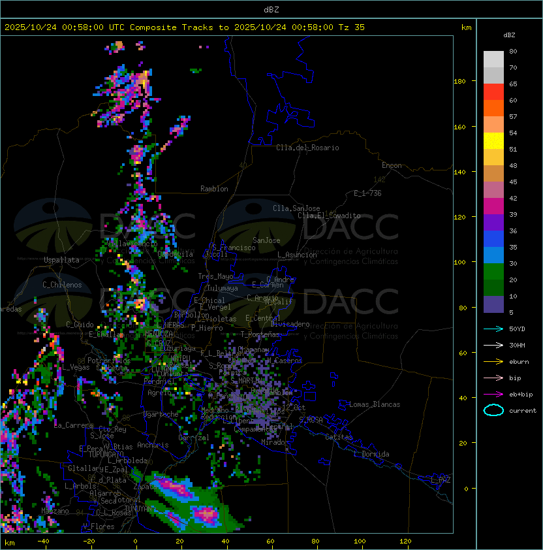
Task: Click the '-40' tick on horizontal km axis
Action: [x=43, y=542]
